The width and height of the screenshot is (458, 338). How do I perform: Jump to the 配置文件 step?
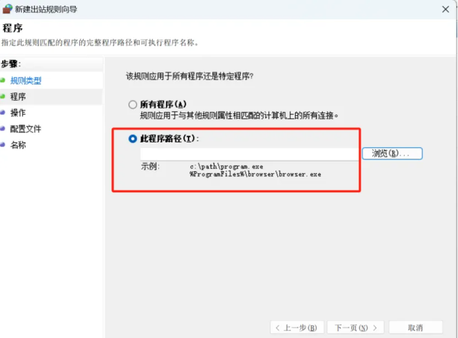click(x=25, y=129)
